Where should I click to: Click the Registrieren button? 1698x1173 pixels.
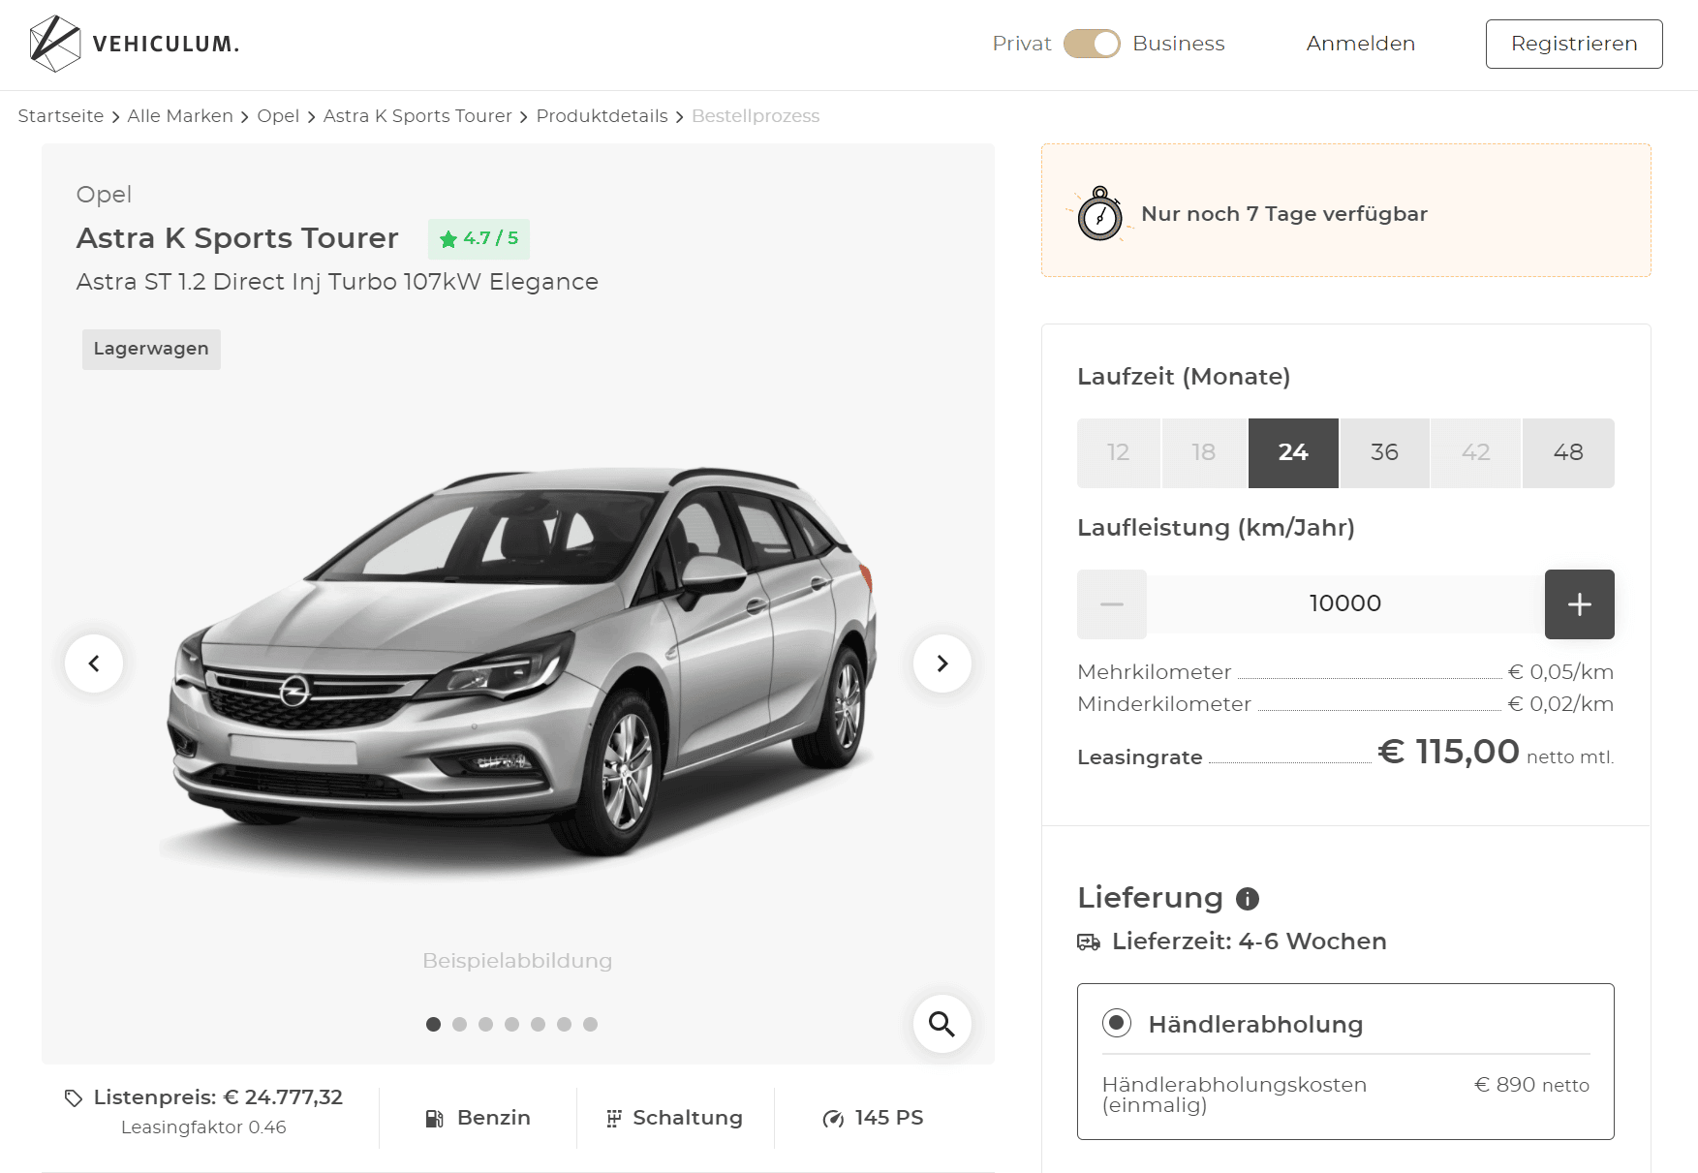click(1574, 44)
